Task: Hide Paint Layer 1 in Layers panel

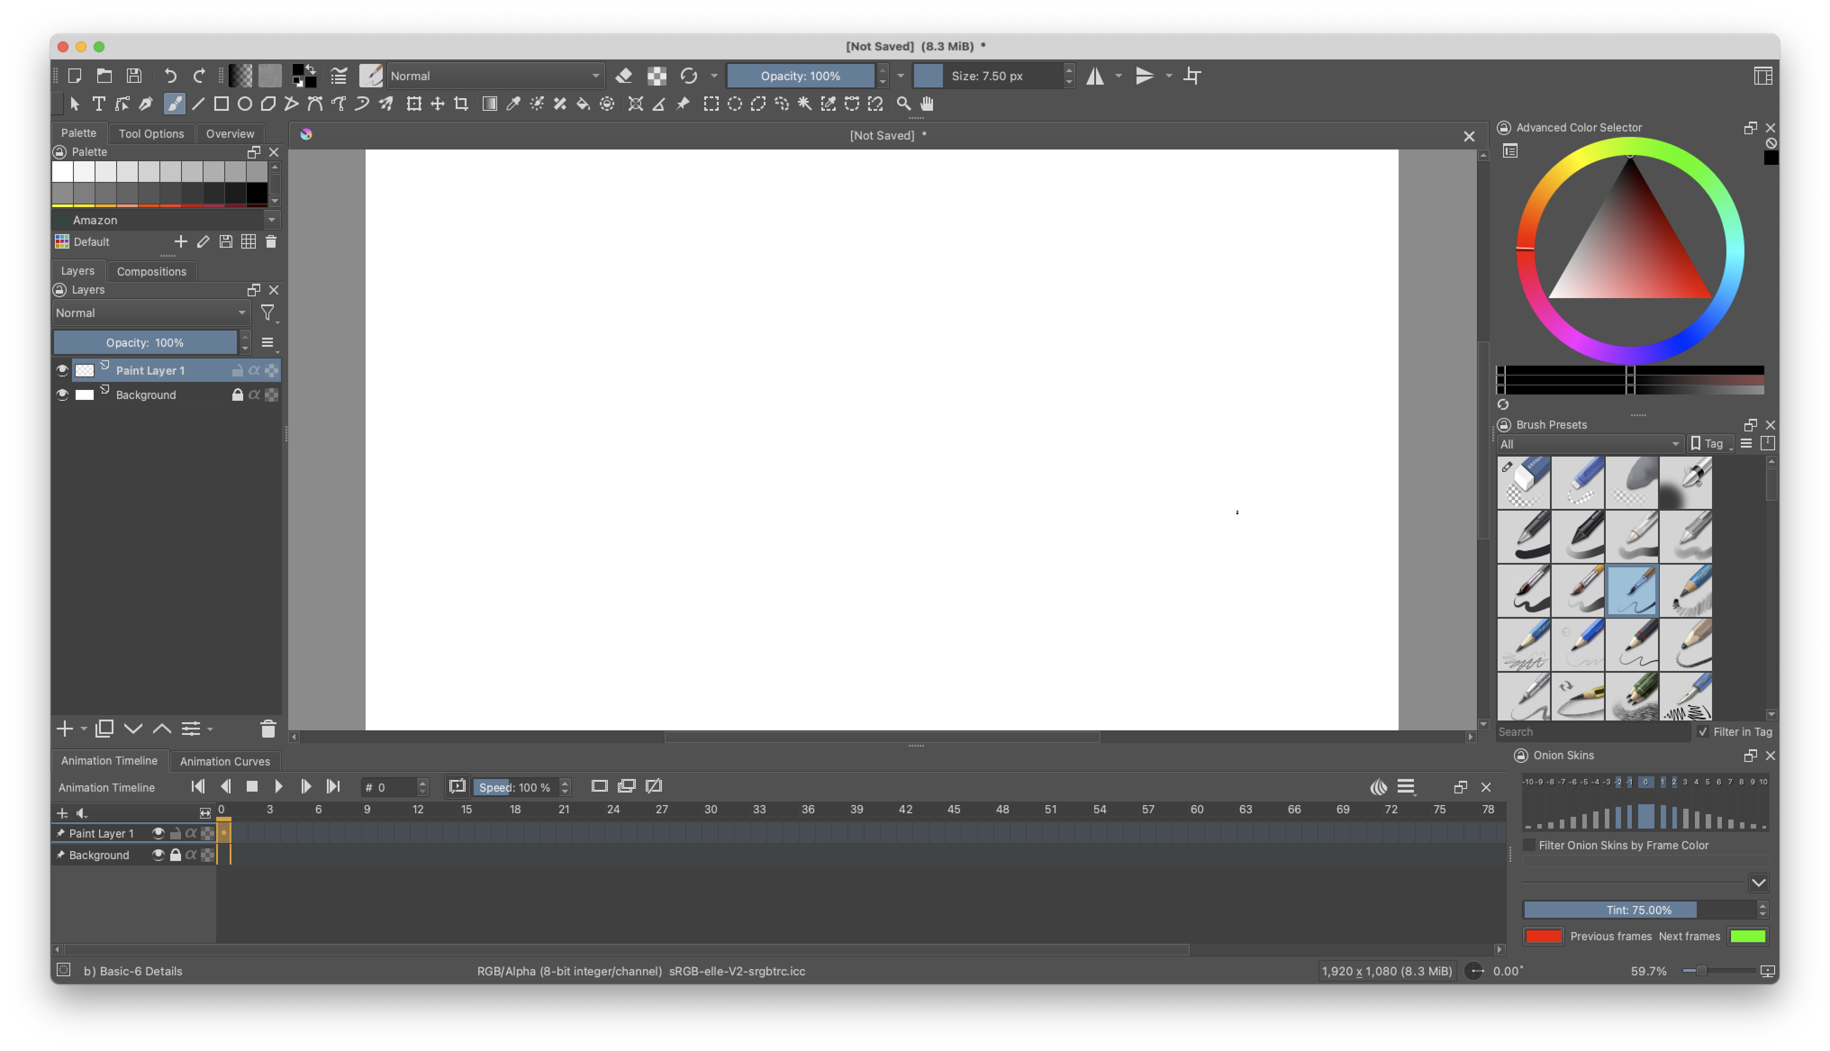Action: click(62, 370)
